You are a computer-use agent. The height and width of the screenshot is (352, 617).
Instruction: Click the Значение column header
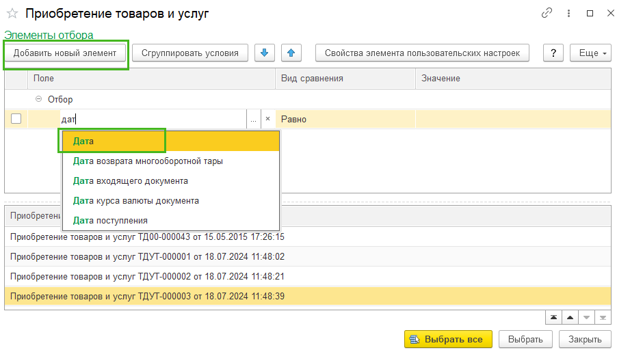click(514, 79)
